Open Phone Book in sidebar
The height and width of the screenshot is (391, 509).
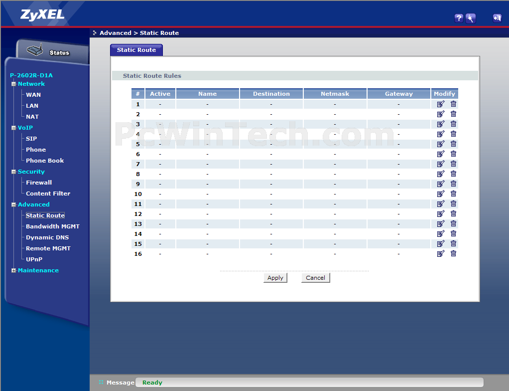pos(45,161)
